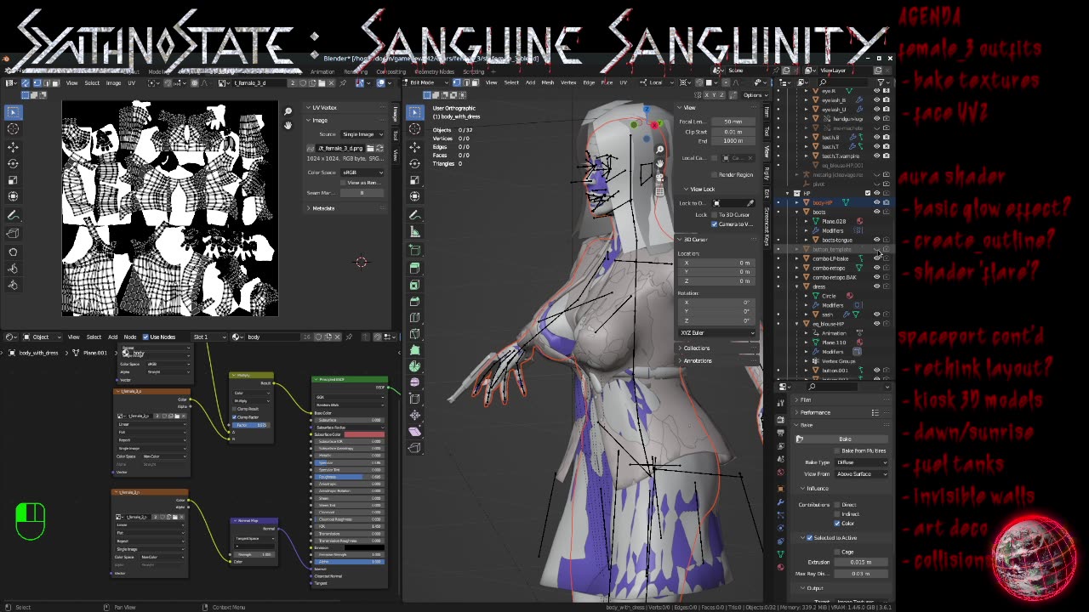Click the viewport zoom magnifier icon
1089x612 pixels.
pos(659,150)
